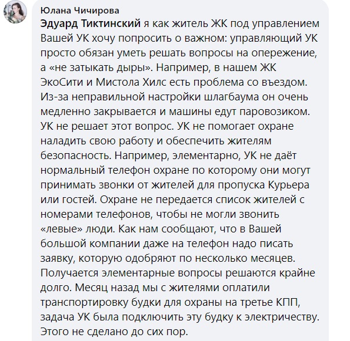Click the word «электричеству» near the end

pyautogui.click(x=282, y=318)
